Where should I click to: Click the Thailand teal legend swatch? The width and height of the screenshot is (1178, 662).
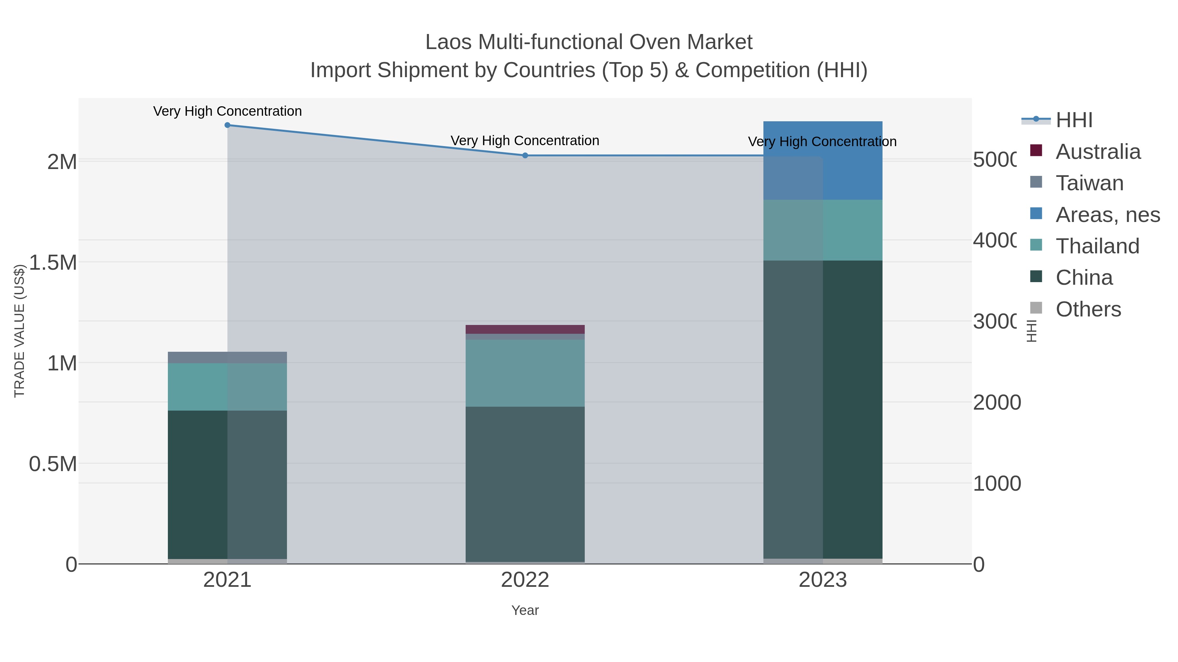click(x=1036, y=245)
